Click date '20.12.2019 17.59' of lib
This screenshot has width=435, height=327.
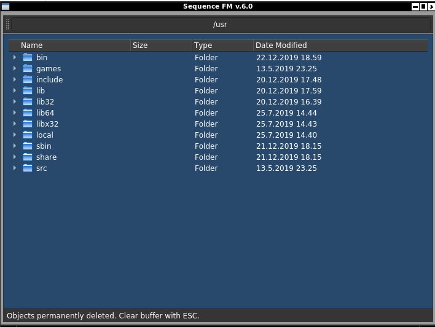click(x=289, y=91)
